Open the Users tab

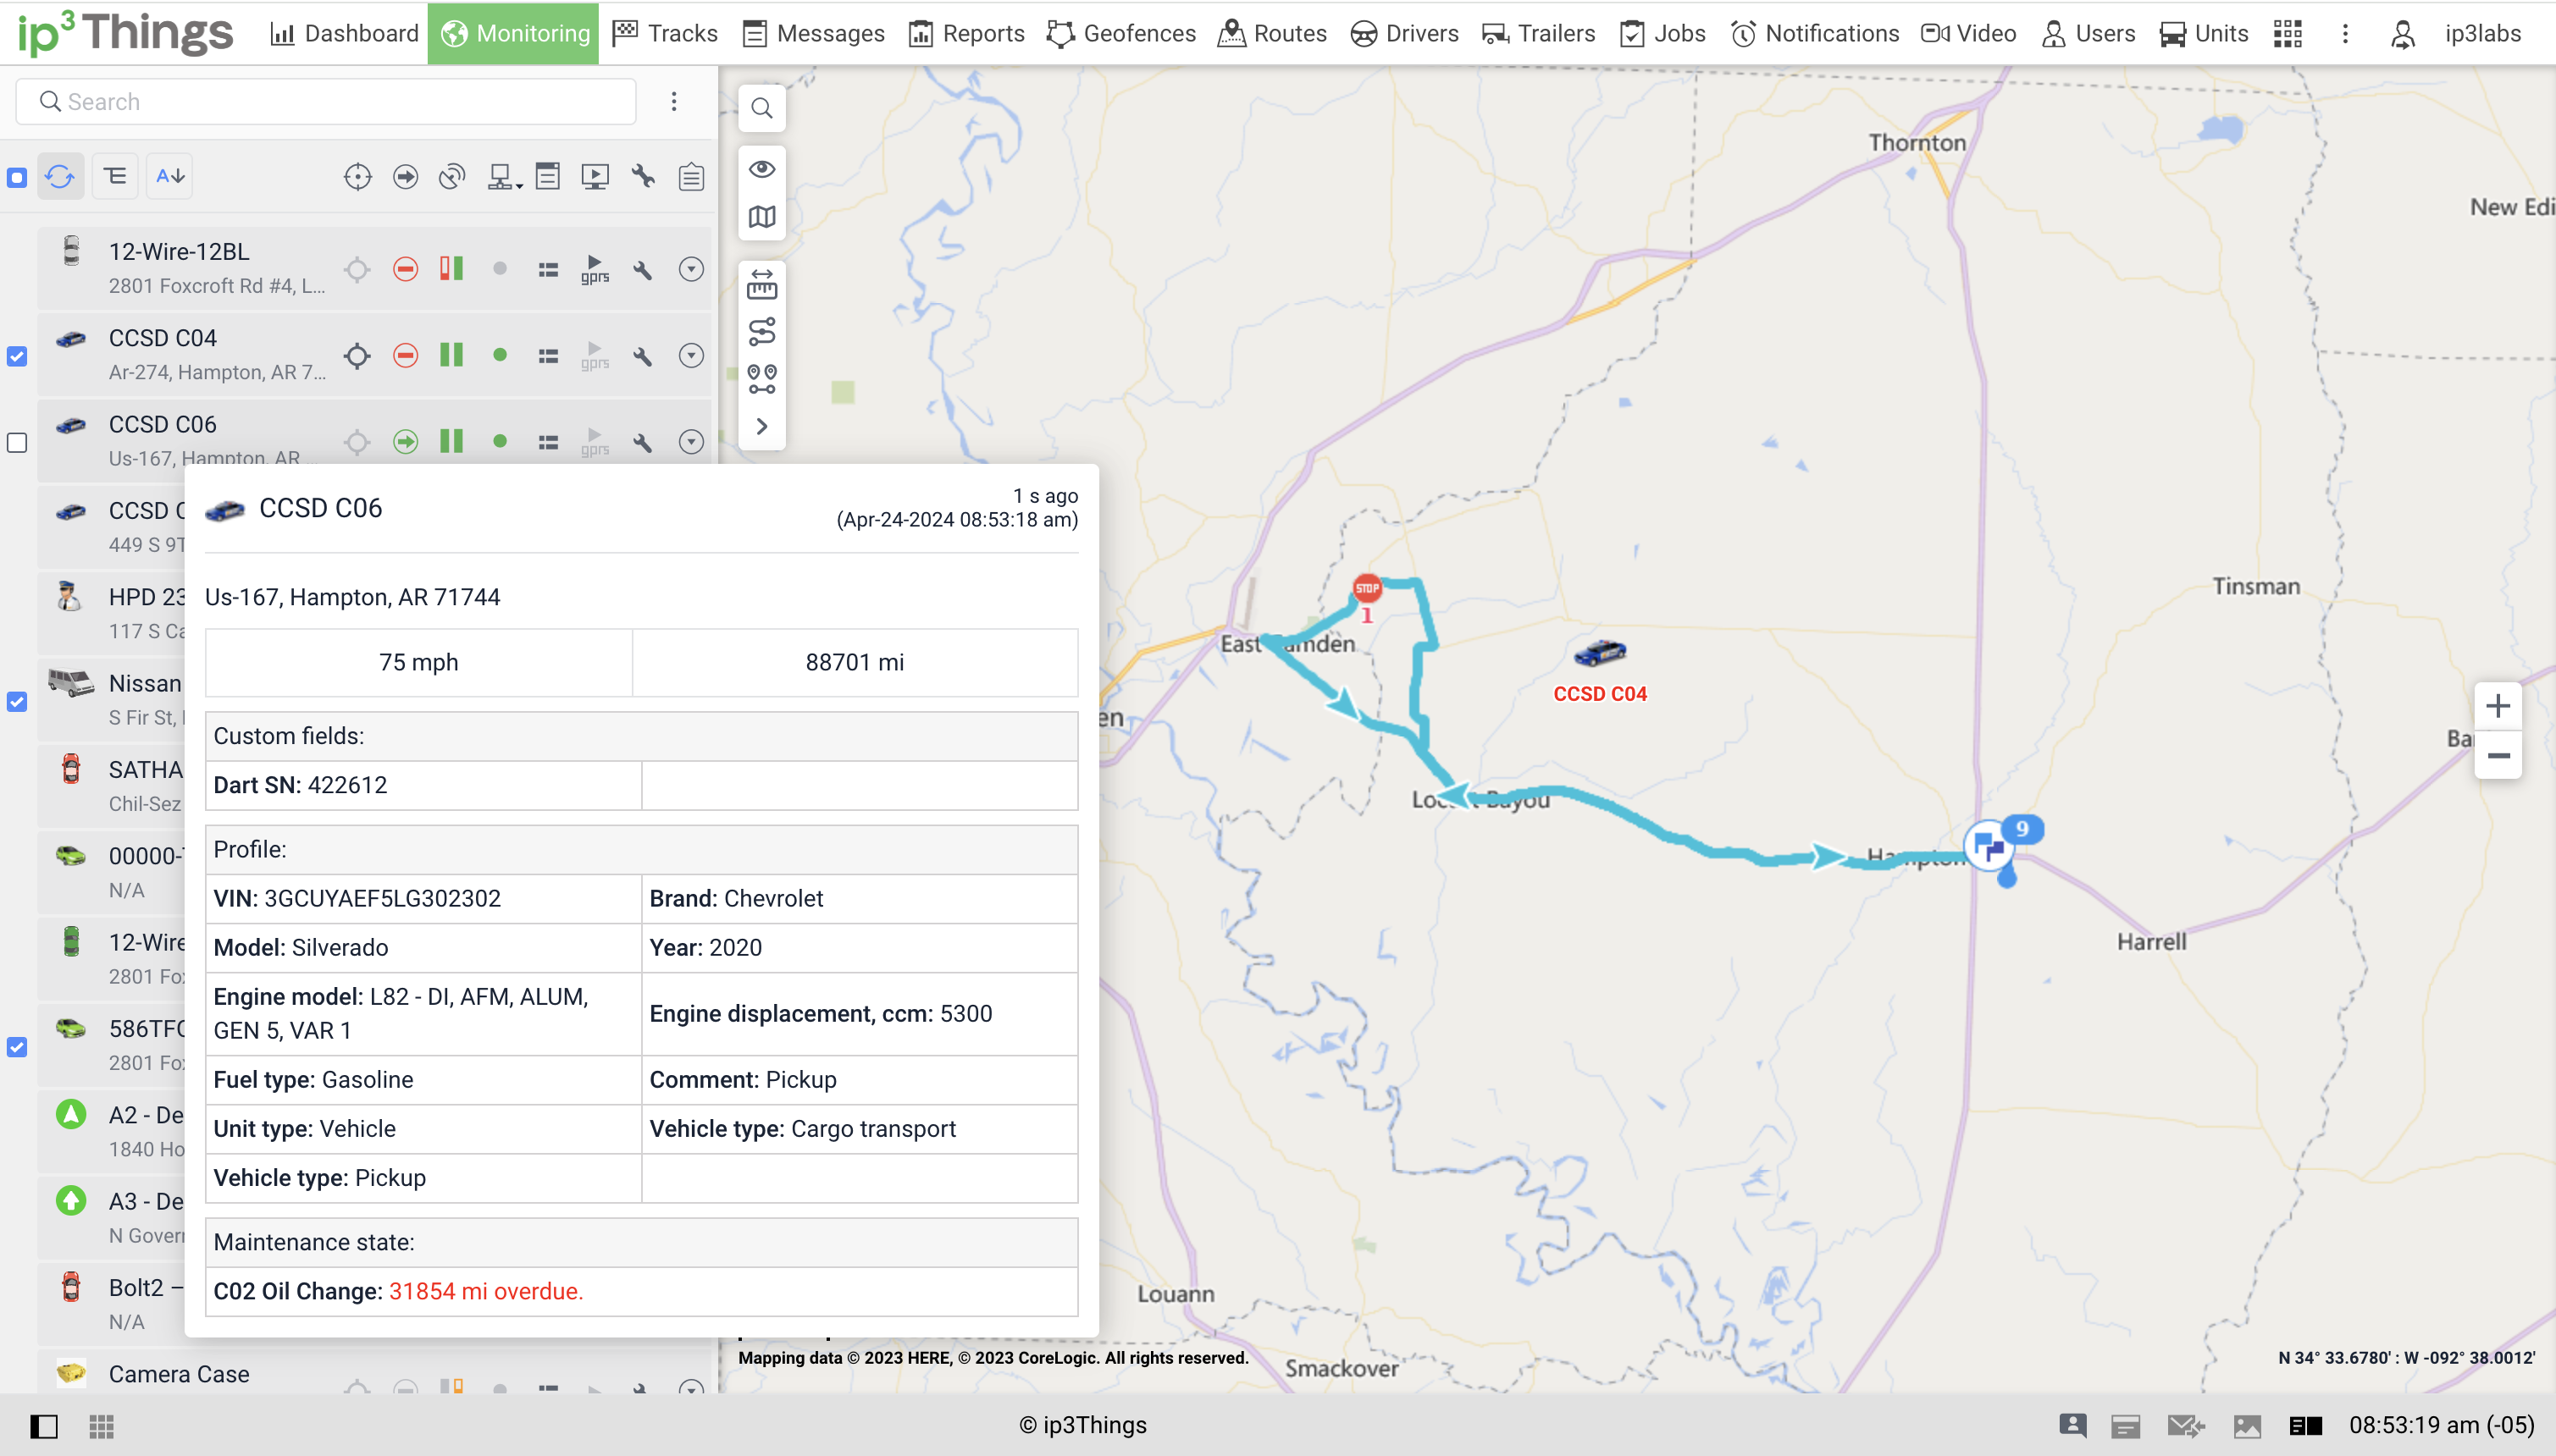click(2089, 33)
